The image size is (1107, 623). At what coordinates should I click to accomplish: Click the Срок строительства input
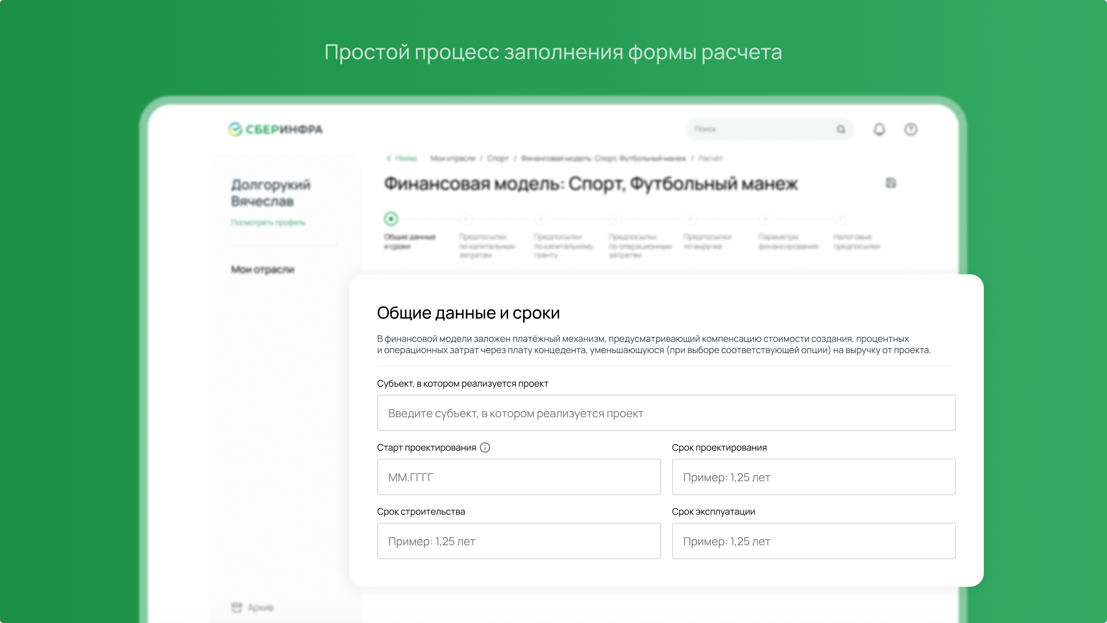pyautogui.click(x=518, y=541)
